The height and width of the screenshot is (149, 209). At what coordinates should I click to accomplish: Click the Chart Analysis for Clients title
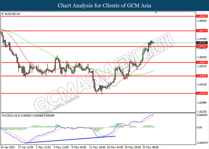click(x=105, y=5)
